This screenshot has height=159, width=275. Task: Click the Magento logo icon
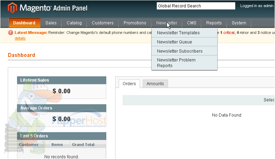[x=12, y=8]
